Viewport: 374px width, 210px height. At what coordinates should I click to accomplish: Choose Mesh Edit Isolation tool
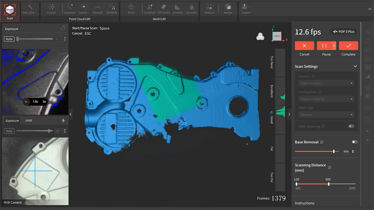click(x=150, y=9)
